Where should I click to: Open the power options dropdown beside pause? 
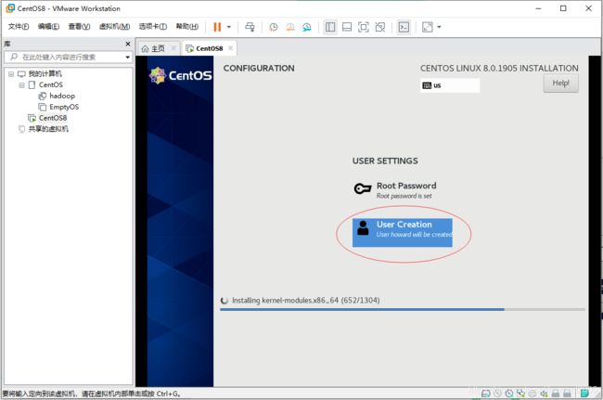229,27
